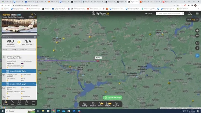Toggle the favorite star for flight RSD816

[32, 15]
